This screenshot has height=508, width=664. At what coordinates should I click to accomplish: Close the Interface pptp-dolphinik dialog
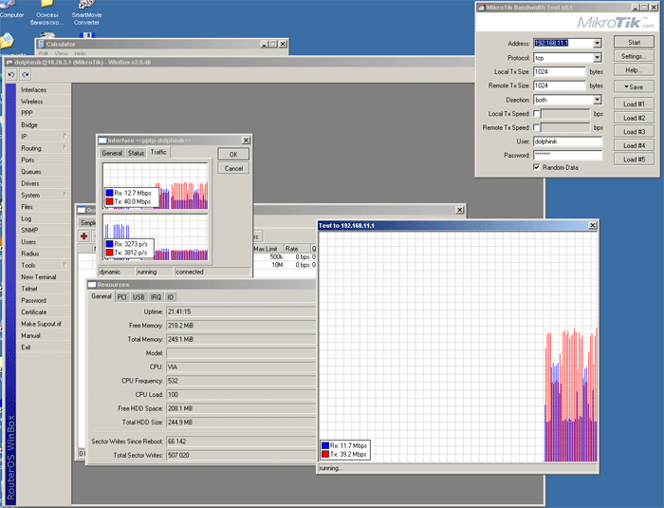246,141
